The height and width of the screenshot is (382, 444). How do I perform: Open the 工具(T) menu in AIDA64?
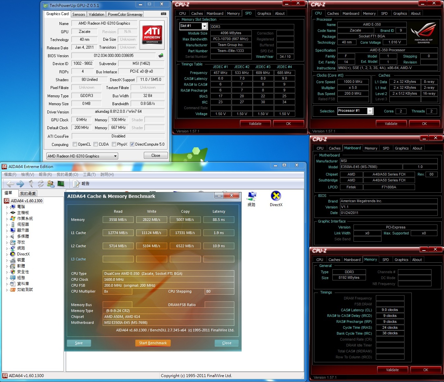89,175
